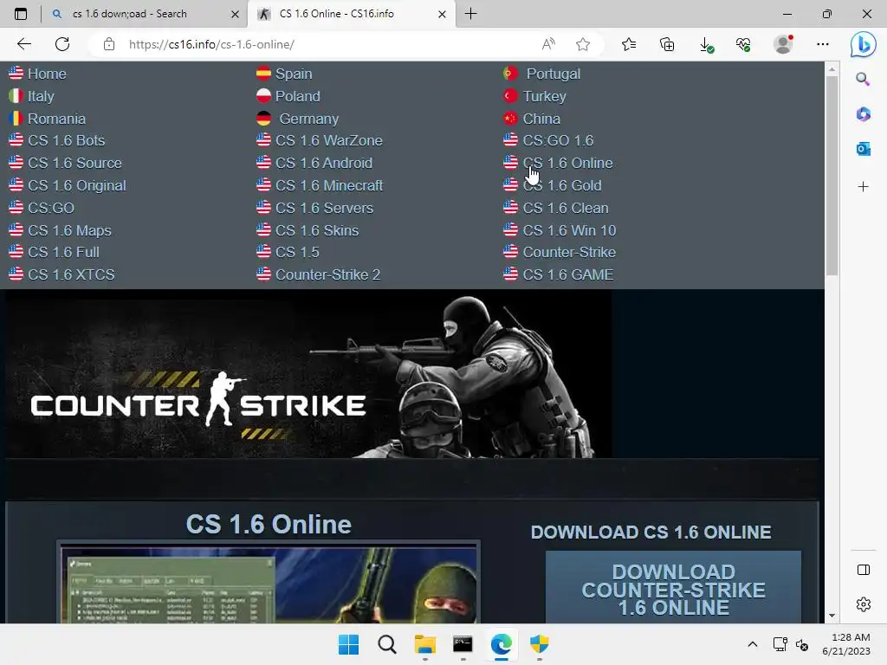Screen dimensions: 887x665
Task: Open the CS:GO 1.6 link
Action: tap(558, 140)
